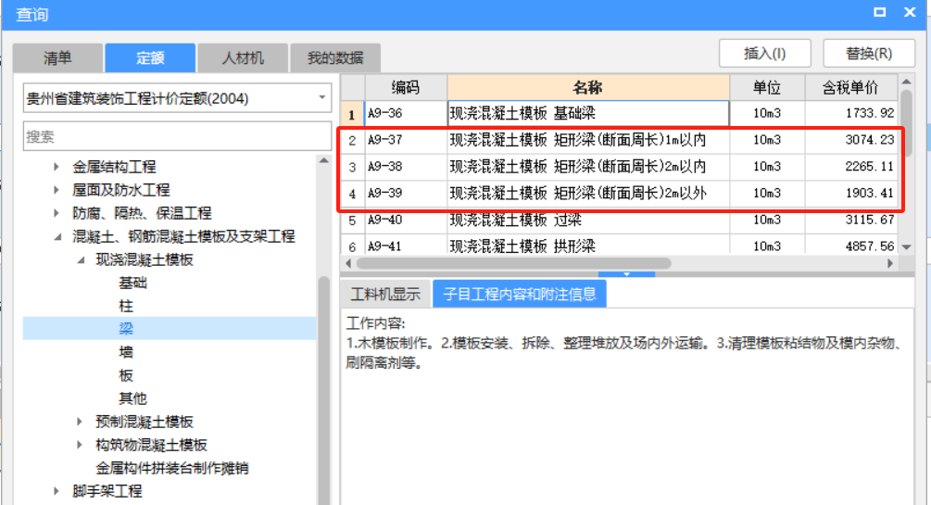Select code cell A9-38

tap(406, 167)
